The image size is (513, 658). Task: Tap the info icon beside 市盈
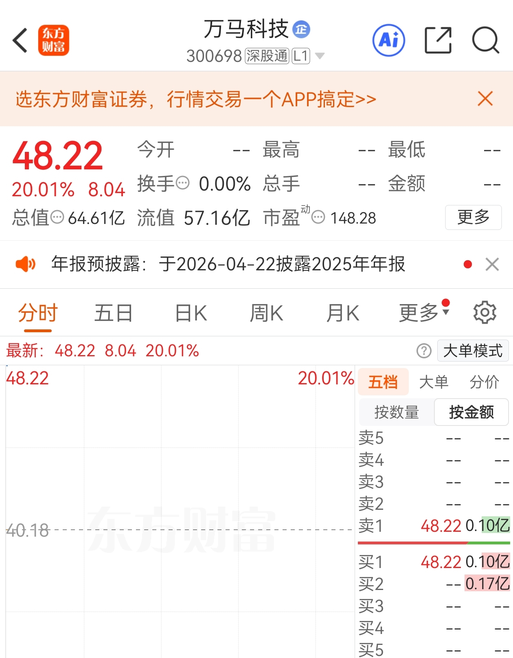[x=318, y=217]
